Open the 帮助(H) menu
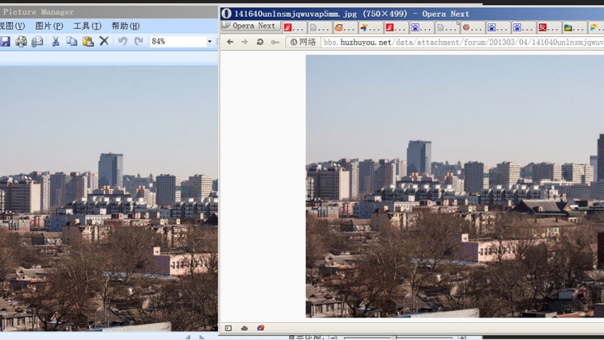The image size is (604, 340). pos(125,26)
